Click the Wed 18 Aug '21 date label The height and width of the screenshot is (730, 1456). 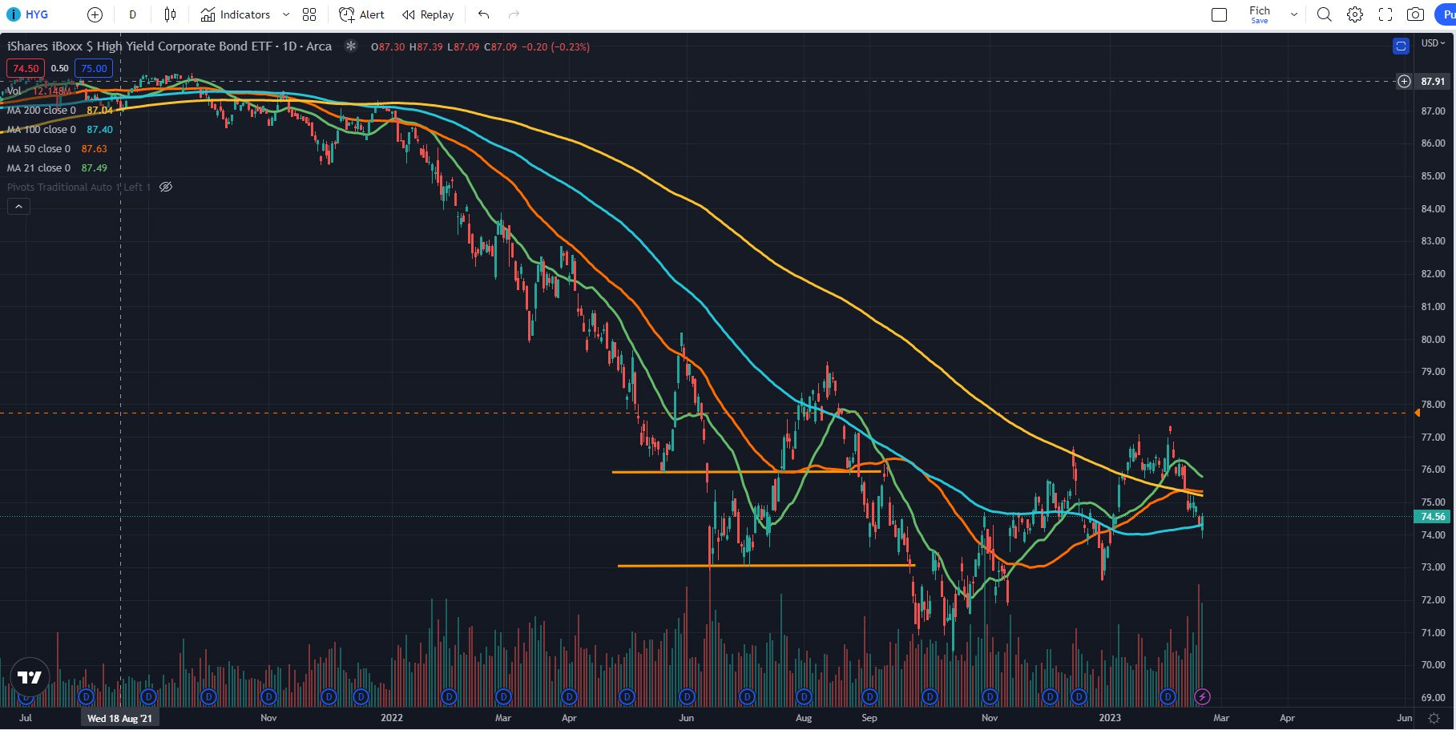tap(119, 718)
